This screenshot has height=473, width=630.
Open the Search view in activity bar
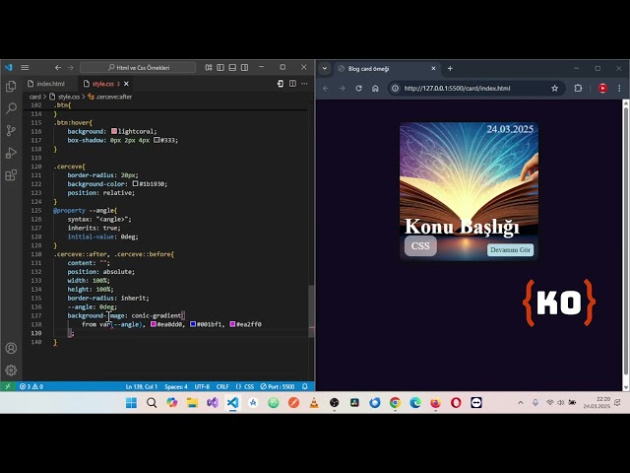pos(11,108)
